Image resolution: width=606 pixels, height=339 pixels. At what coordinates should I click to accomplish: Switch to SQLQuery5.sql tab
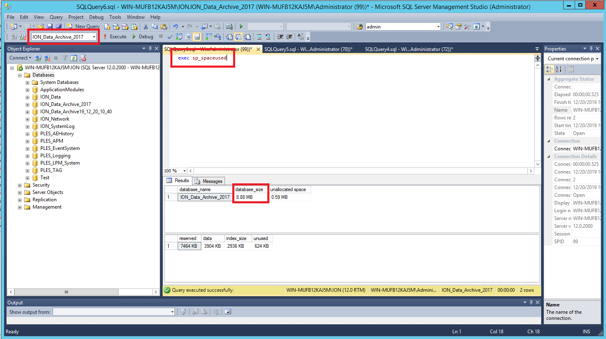click(x=308, y=49)
